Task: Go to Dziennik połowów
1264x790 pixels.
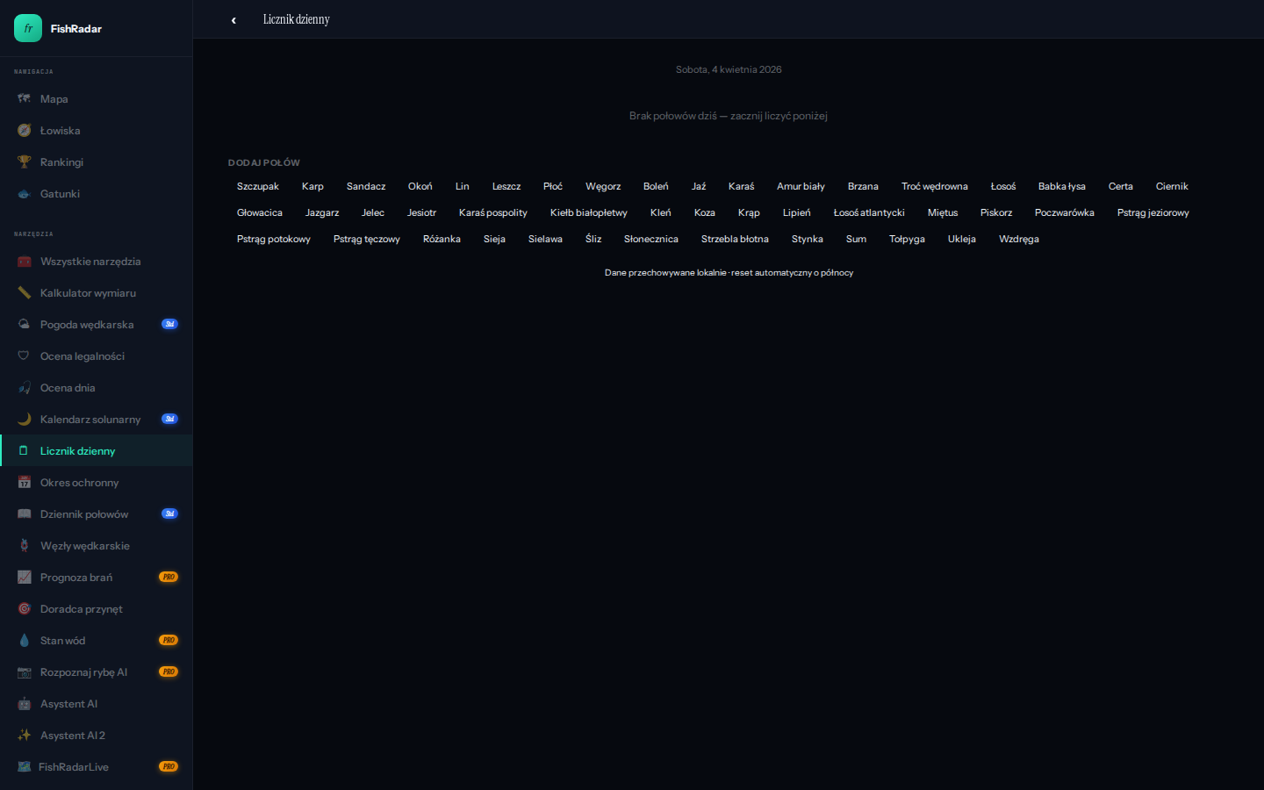Action: tap(84, 514)
